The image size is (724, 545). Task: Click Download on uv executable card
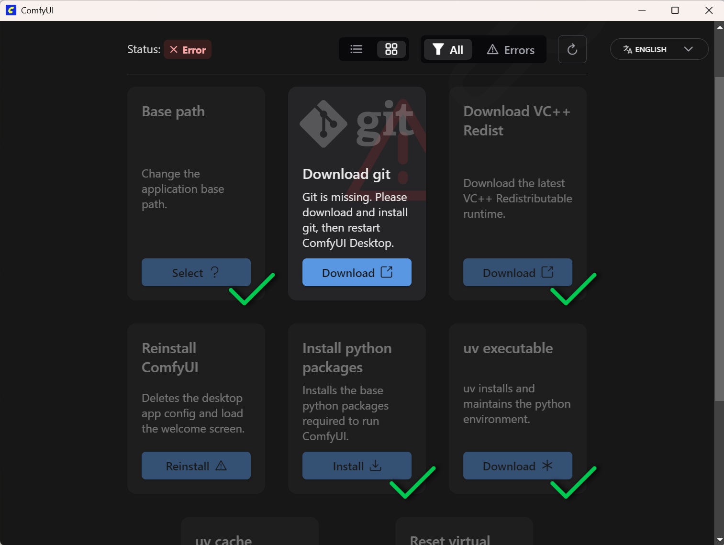coord(518,466)
